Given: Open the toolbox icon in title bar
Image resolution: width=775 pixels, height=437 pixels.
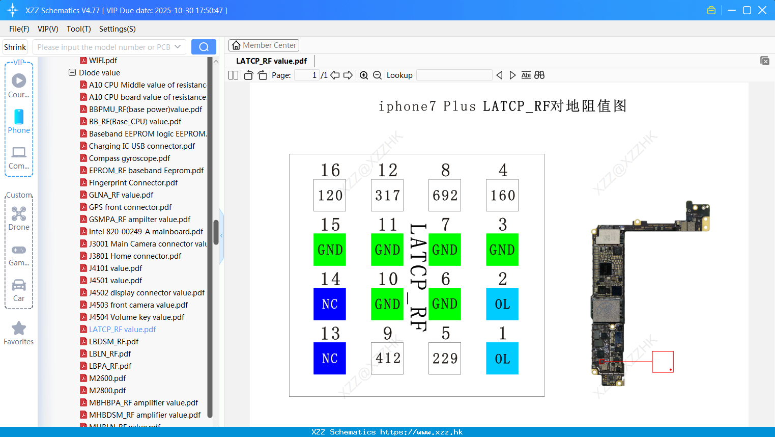Looking at the screenshot, I should [x=711, y=10].
